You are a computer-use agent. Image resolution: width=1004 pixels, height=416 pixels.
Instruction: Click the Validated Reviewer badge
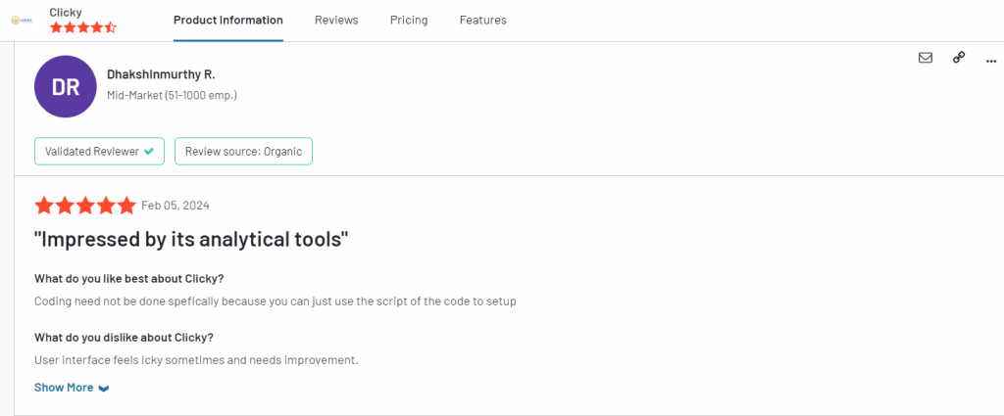(99, 152)
